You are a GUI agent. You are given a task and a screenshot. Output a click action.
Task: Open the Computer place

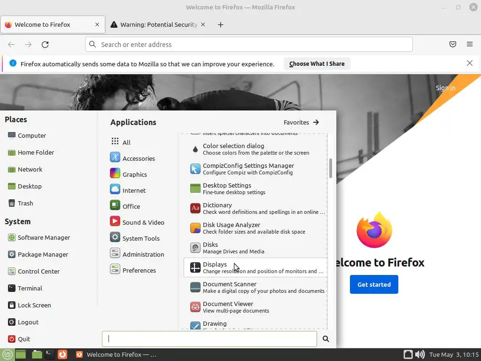coord(27,135)
